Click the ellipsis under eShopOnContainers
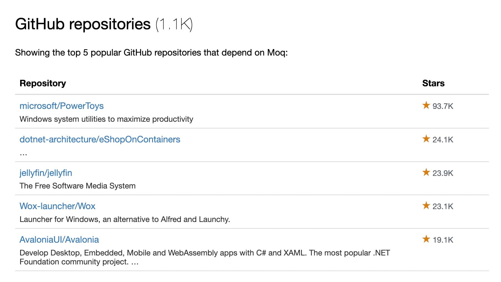The image size is (501, 282). [23, 154]
